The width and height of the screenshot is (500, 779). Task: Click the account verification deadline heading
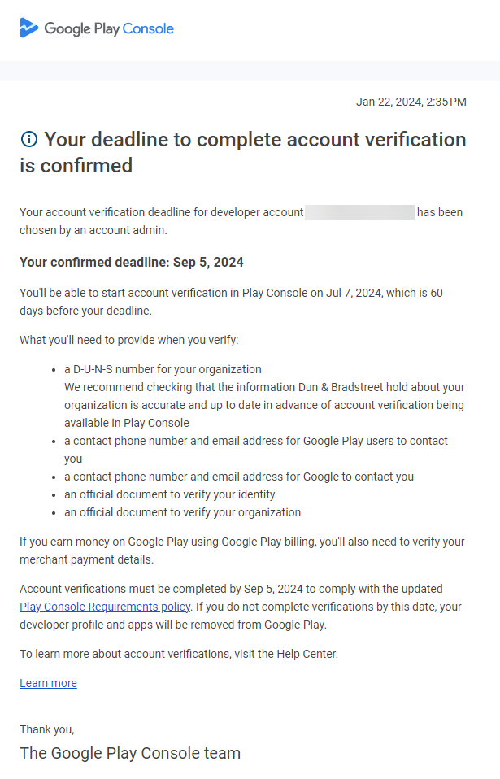(243, 152)
